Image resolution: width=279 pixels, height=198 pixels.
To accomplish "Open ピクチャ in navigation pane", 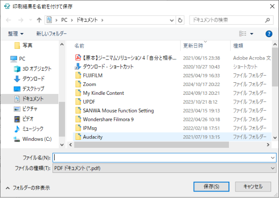I will [30, 109].
